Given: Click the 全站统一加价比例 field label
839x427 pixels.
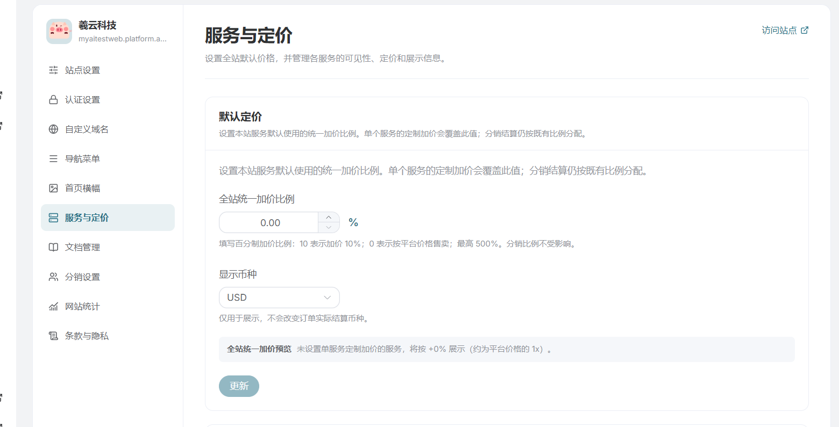Looking at the screenshot, I should coord(257,199).
